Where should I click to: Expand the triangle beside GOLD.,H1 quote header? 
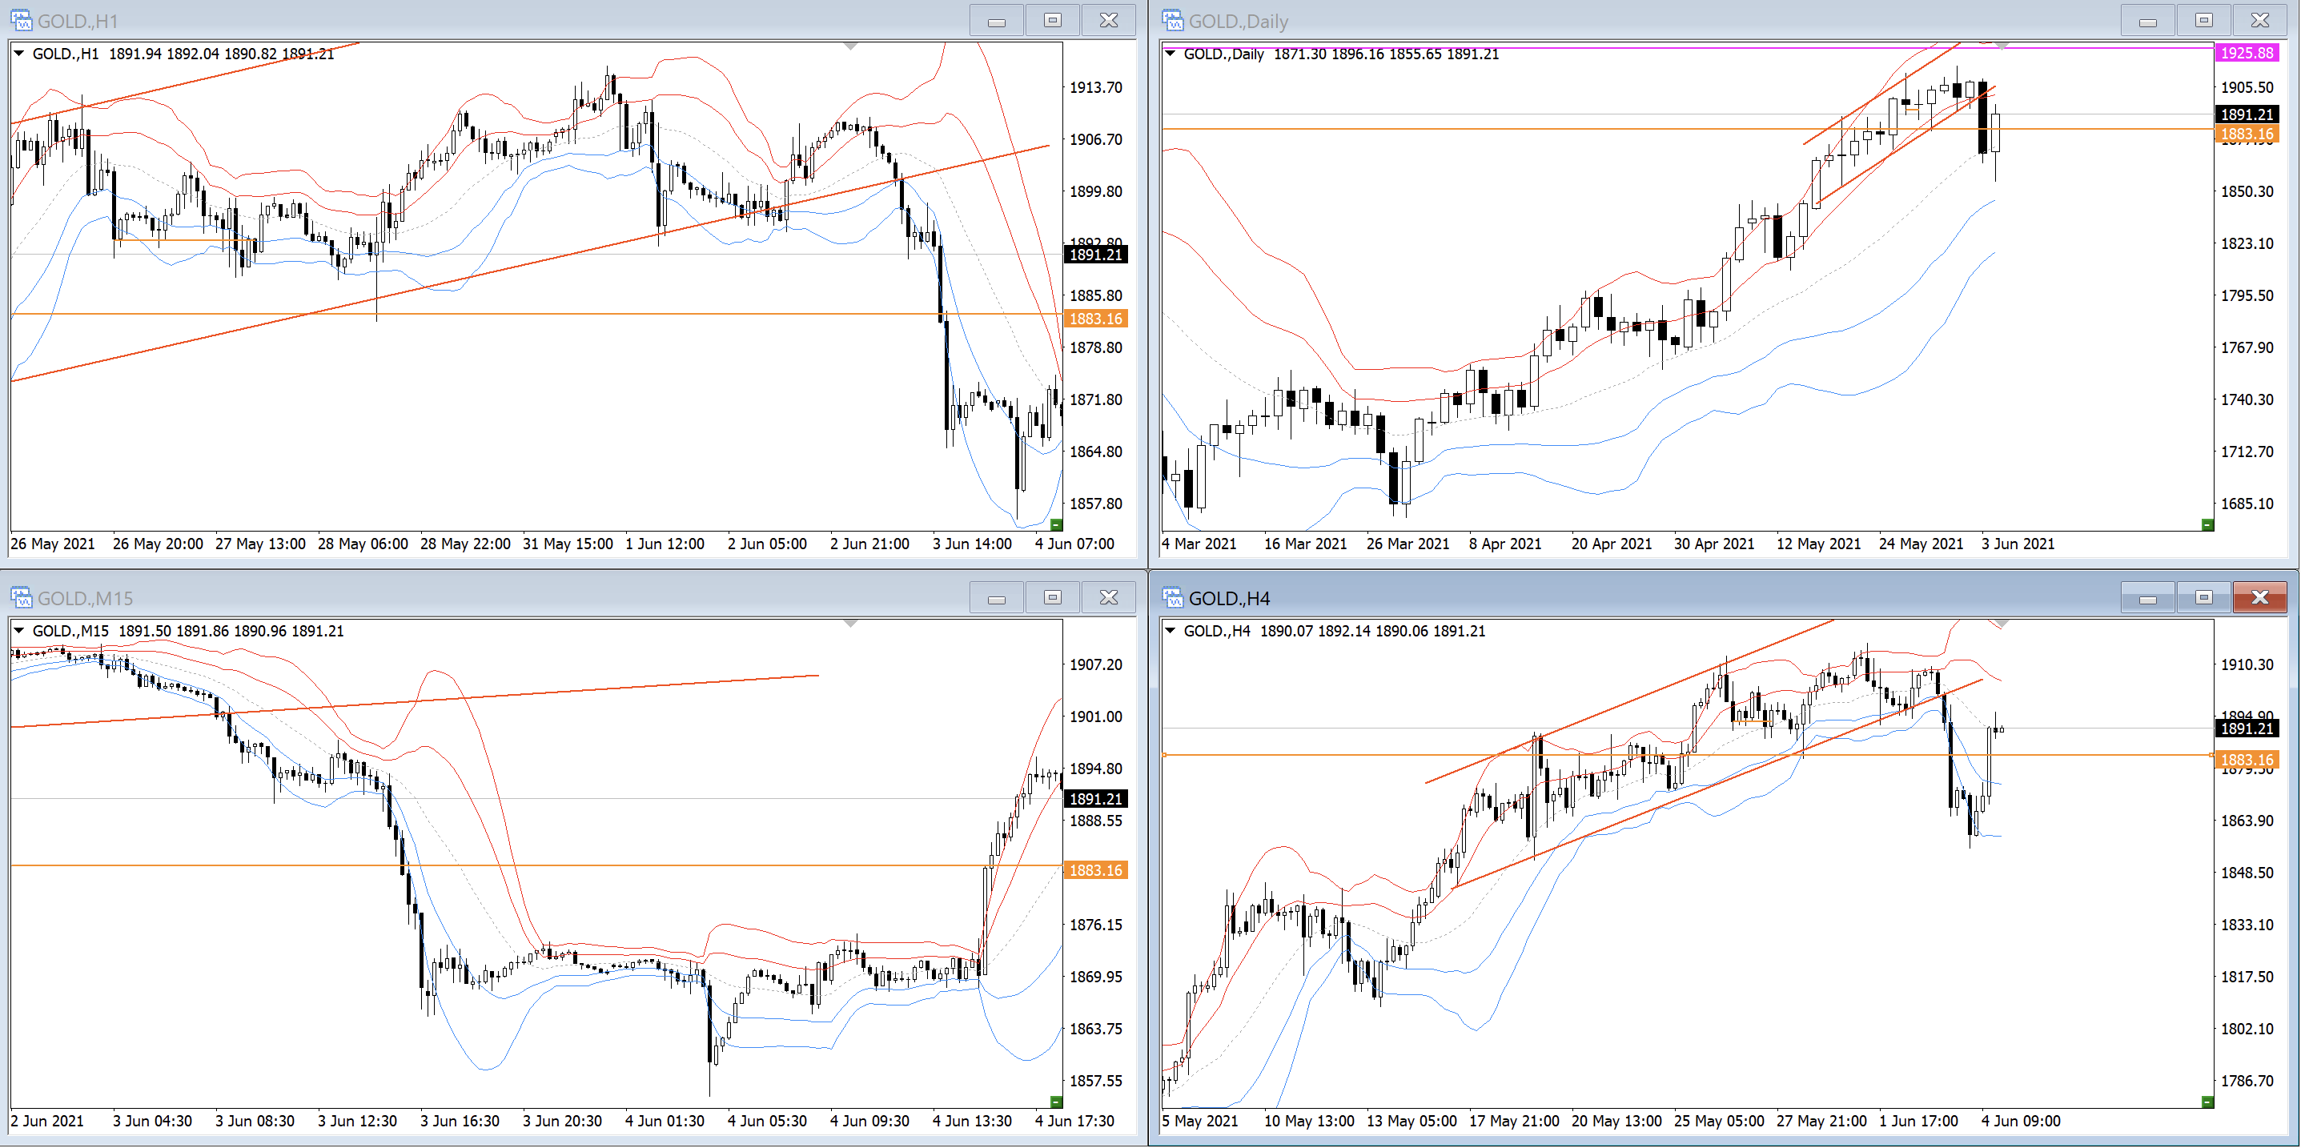click(18, 54)
